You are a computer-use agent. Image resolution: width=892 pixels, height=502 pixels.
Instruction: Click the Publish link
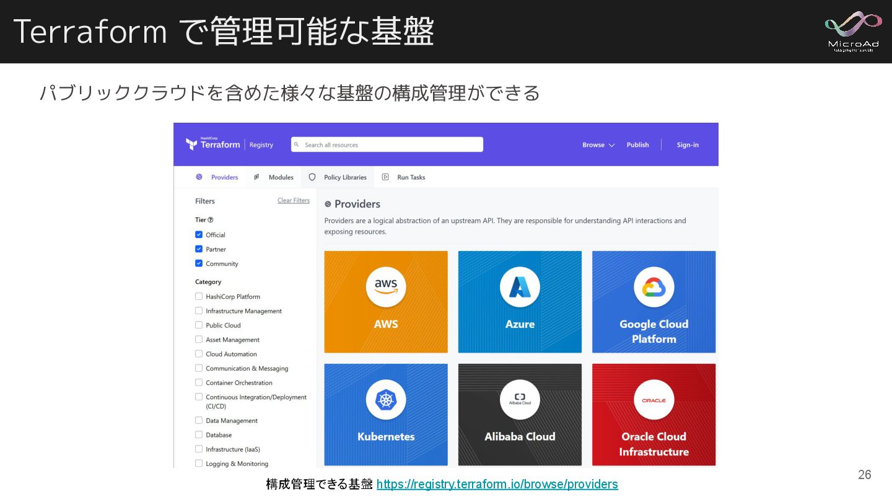click(637, 145)
